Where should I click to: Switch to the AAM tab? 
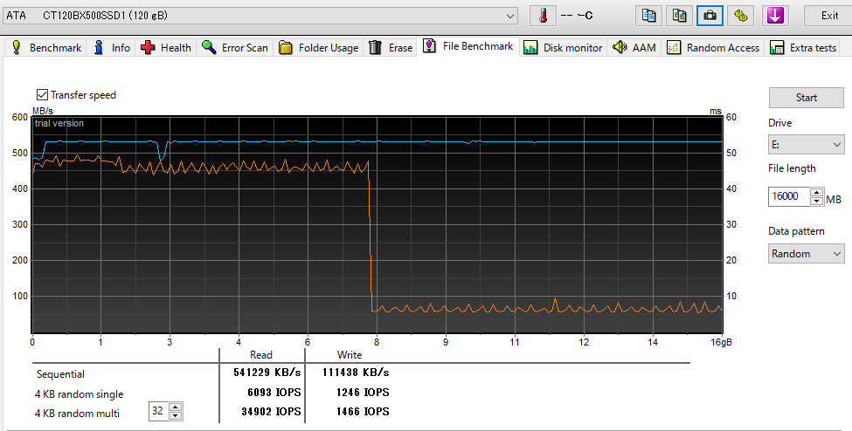point(634,48)
